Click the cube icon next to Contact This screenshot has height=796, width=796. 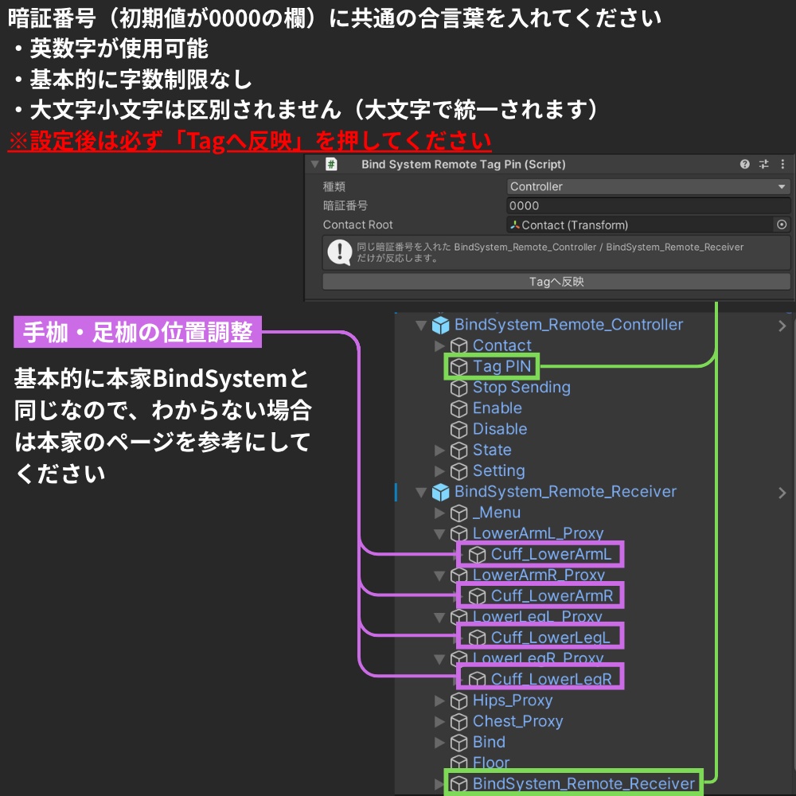459,345
